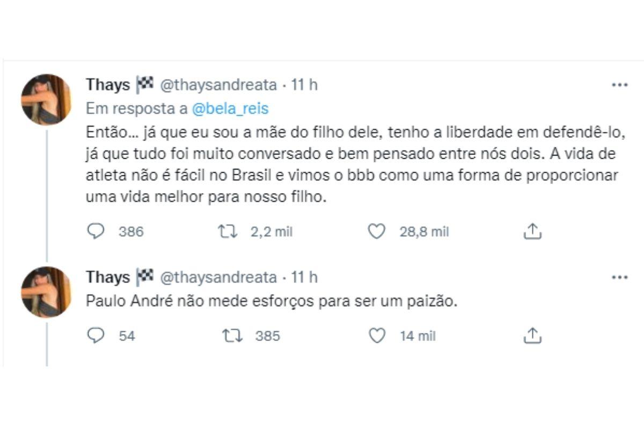Open Thays profile picture on first tweet
Viewport: 644px width, 429px height.
46,100
